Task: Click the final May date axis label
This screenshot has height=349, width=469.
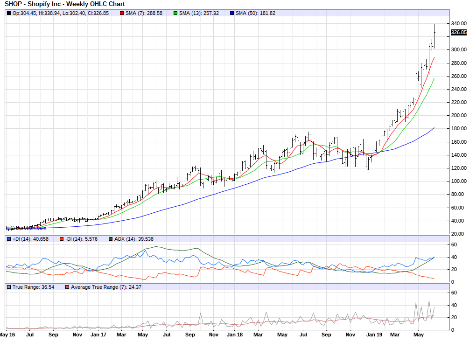Action: 419,335
